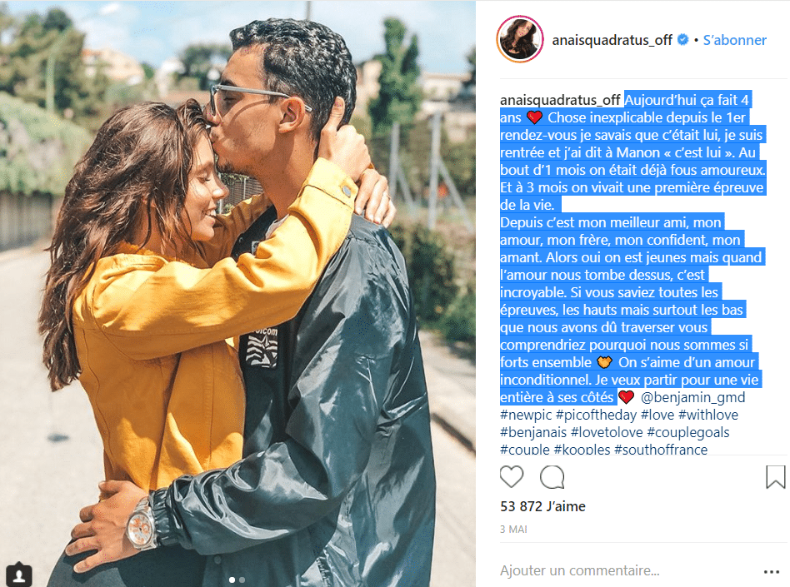Open anaisquadratus_off username in the caption
The image size is (790, 587).
(560, 100)
